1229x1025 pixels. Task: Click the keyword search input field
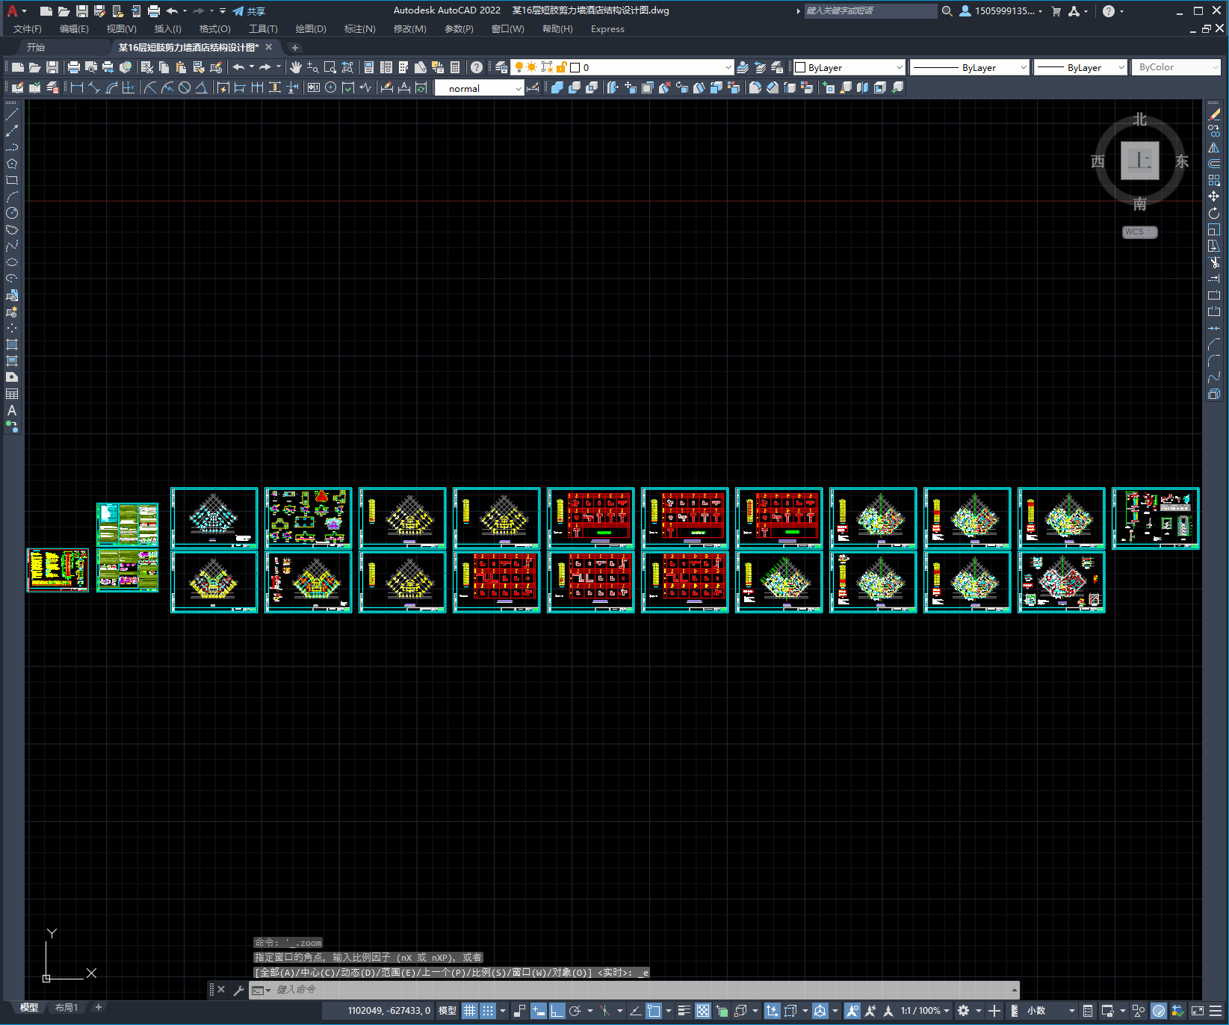[870, 11]
